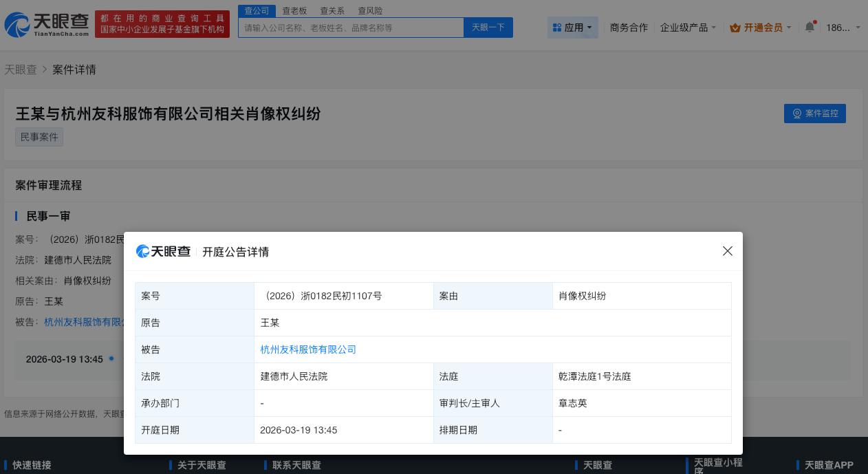Click the crown icon beside 开通会员
The height and width of the screenshot is (474, 868).
tap(735, 28)
